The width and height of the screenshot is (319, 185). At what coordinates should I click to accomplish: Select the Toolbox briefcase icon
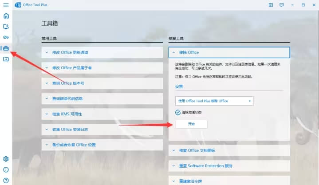pos(6,48)
